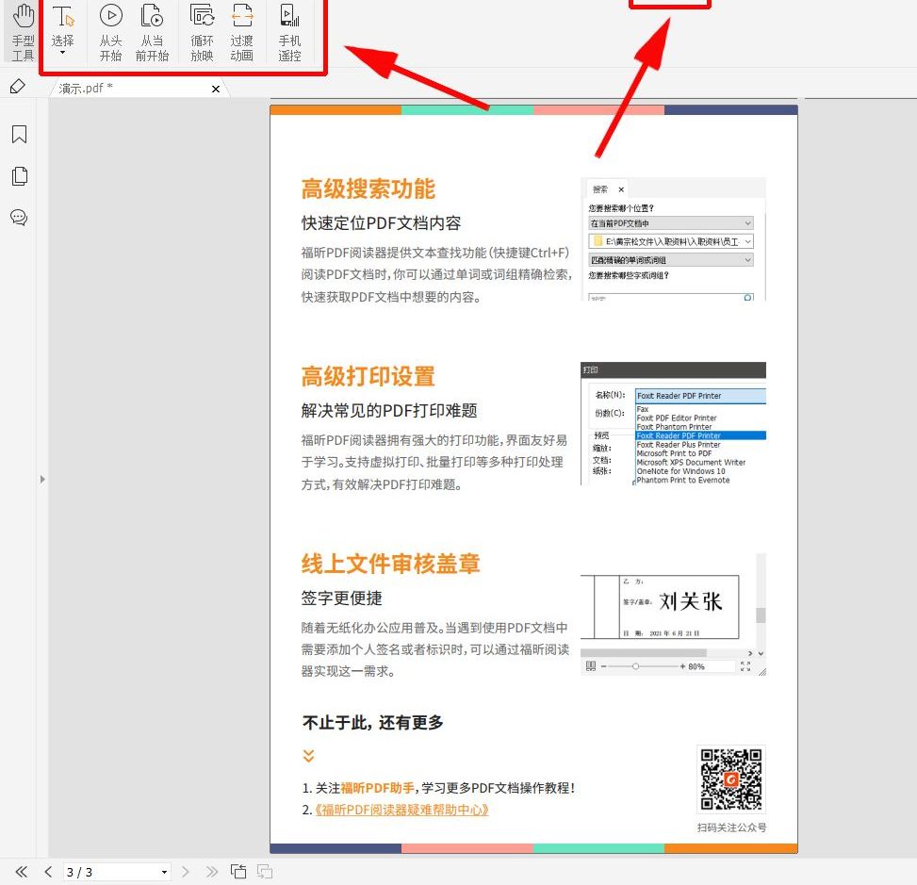Click the 扫码关注公众号 caption

731,828
